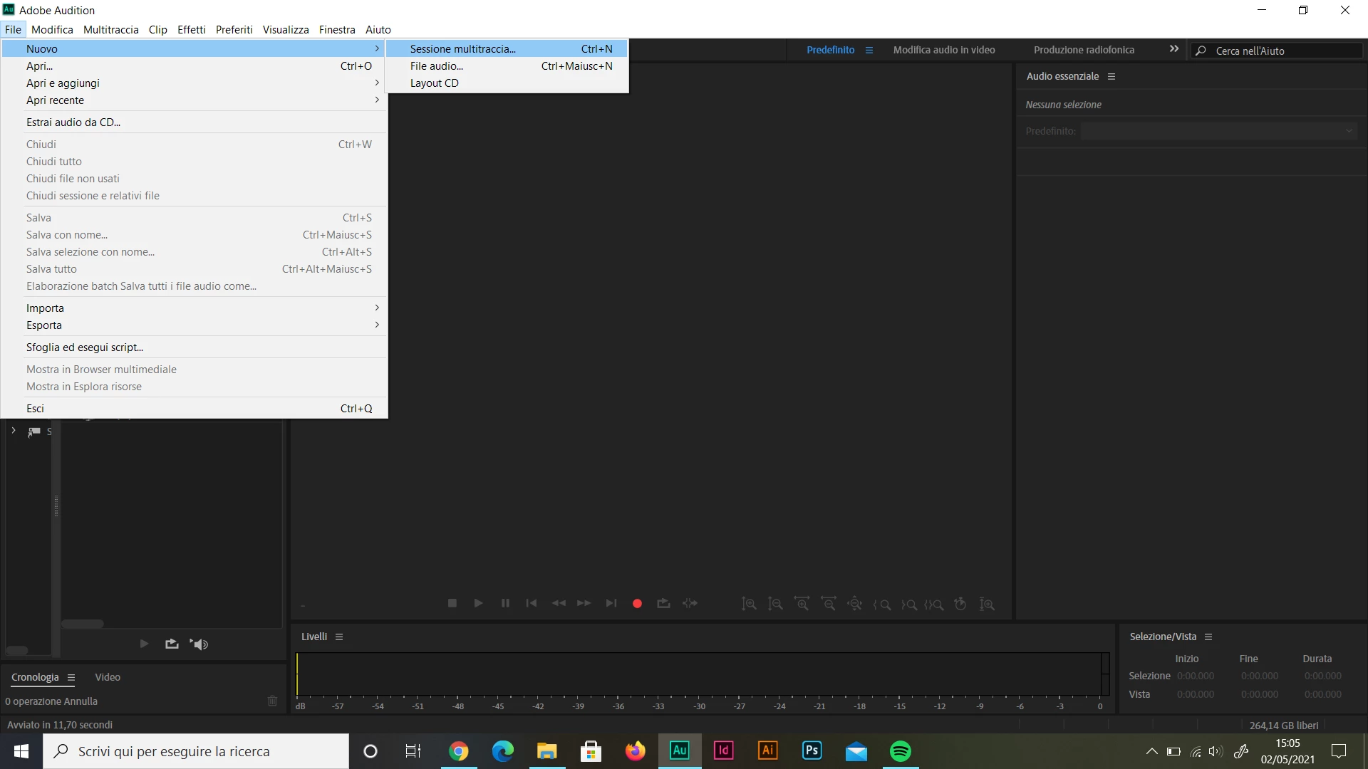Image resolution: width=1368 pixels, height=769 pixels.
Task: Open Adobe Illustrator from the taskbar
Action: (x=767, y=751)
